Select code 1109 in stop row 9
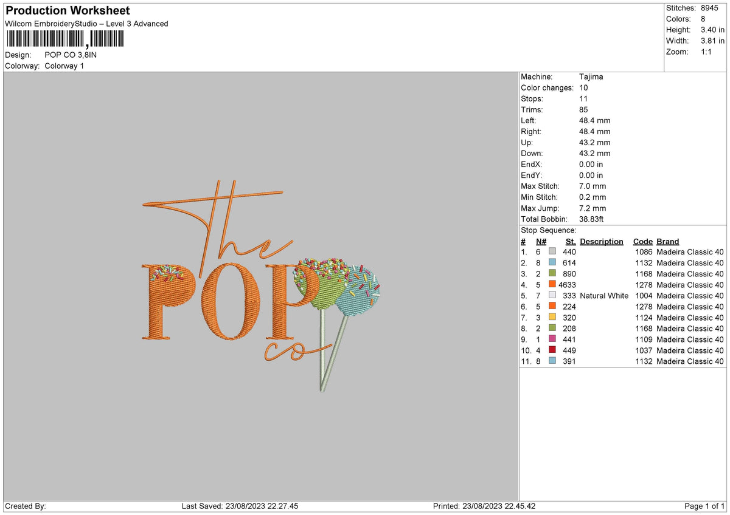 click(643, 339)
